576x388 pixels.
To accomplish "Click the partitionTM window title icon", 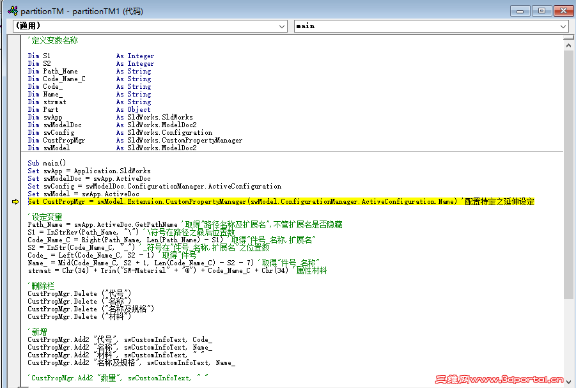I will (13, 11).
